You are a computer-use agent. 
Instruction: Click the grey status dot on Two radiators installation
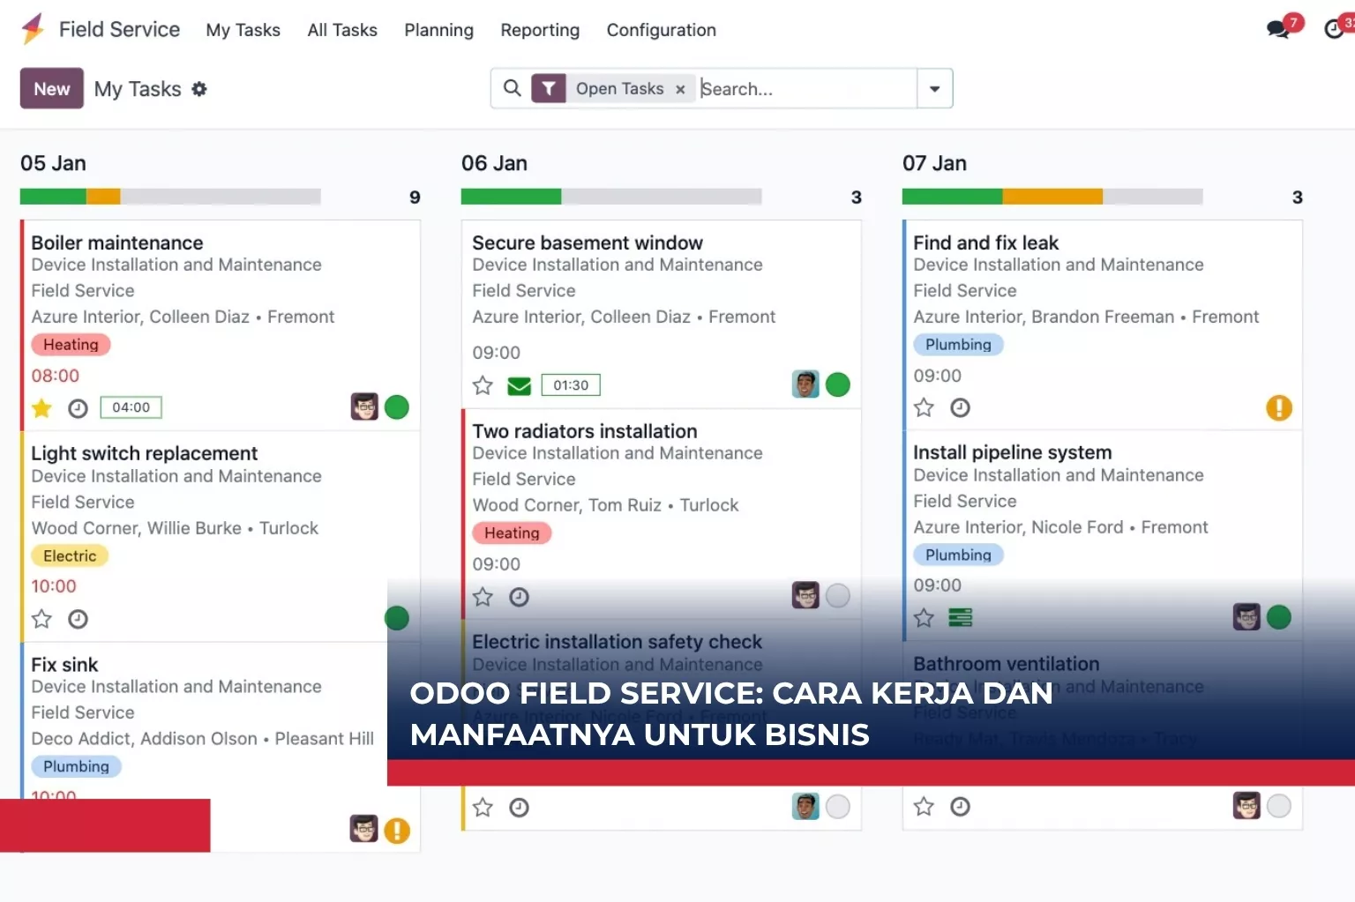coord(838,596)
